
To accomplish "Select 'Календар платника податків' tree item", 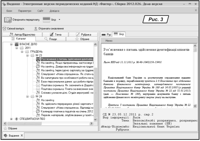I will tap(67, 111).
